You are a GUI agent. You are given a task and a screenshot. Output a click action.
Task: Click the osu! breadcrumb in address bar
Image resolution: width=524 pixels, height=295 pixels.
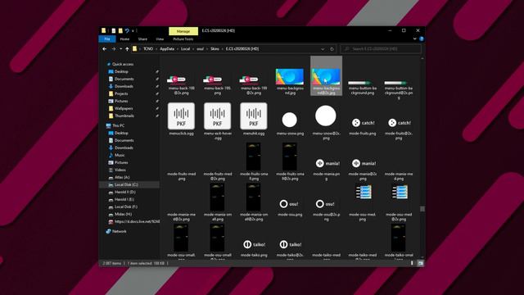[200, 49]
